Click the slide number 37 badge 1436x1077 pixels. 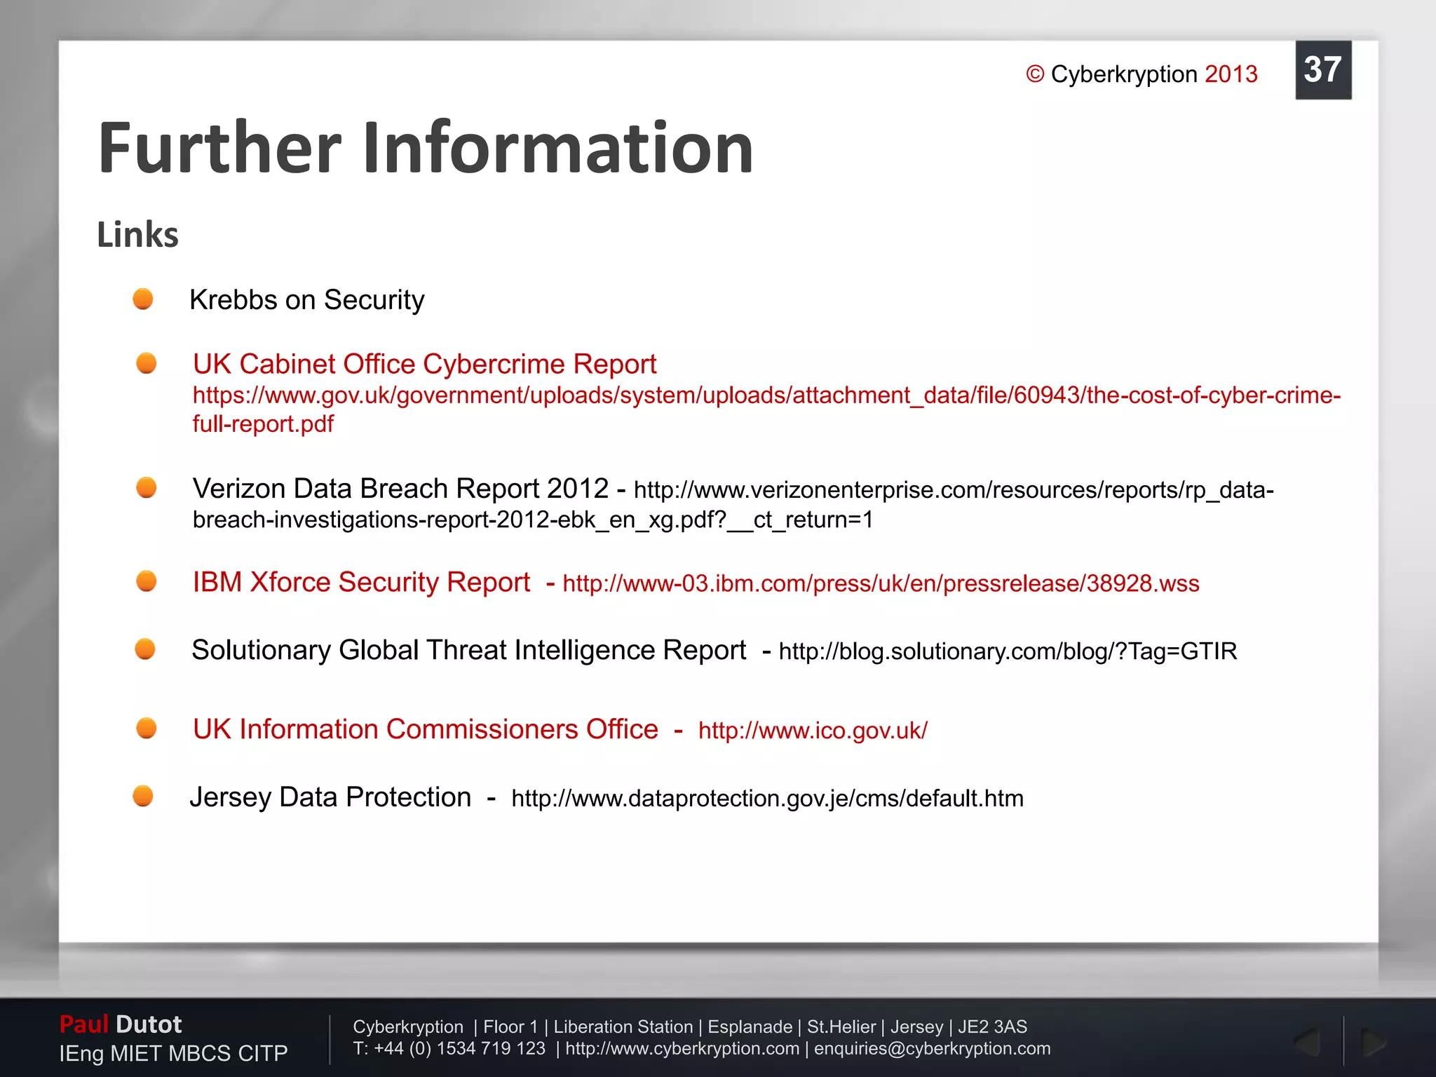click(x=1322, y=70)
